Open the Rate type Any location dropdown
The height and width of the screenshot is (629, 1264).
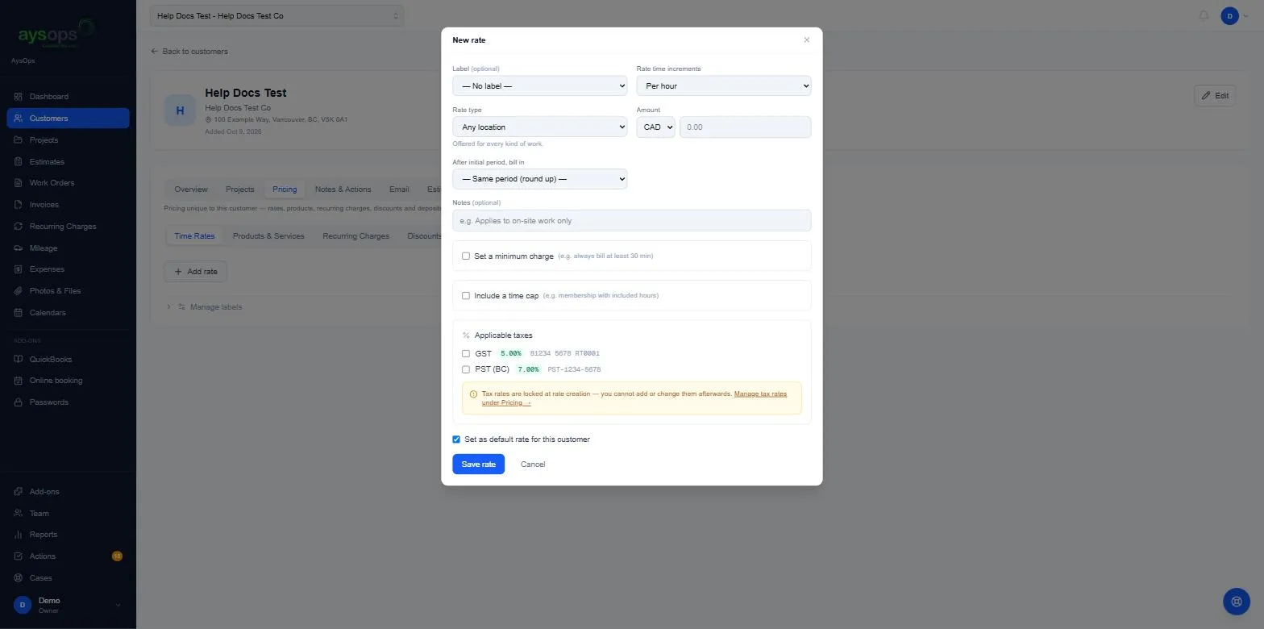click(x=539, y=127)
